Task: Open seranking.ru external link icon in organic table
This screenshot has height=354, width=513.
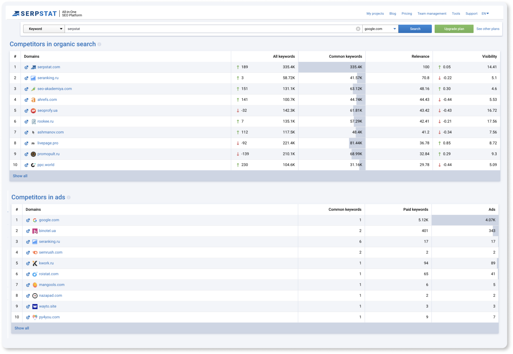Action: pyautogui.click(x=26, y=78)
